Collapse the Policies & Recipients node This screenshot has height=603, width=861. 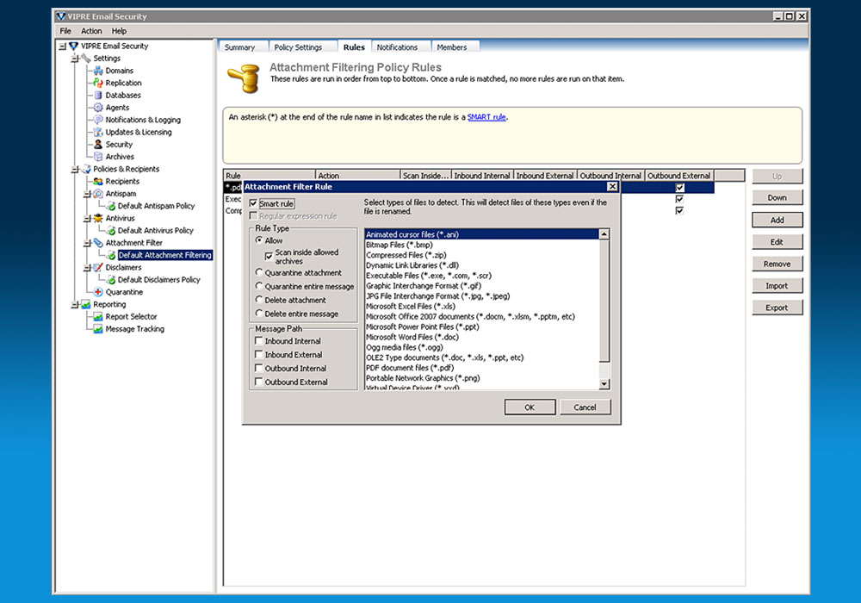(x=75, y=170)
